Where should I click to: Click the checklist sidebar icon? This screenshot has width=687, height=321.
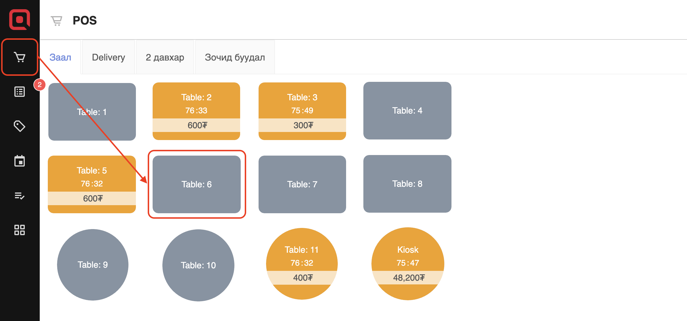click(20, 196)
